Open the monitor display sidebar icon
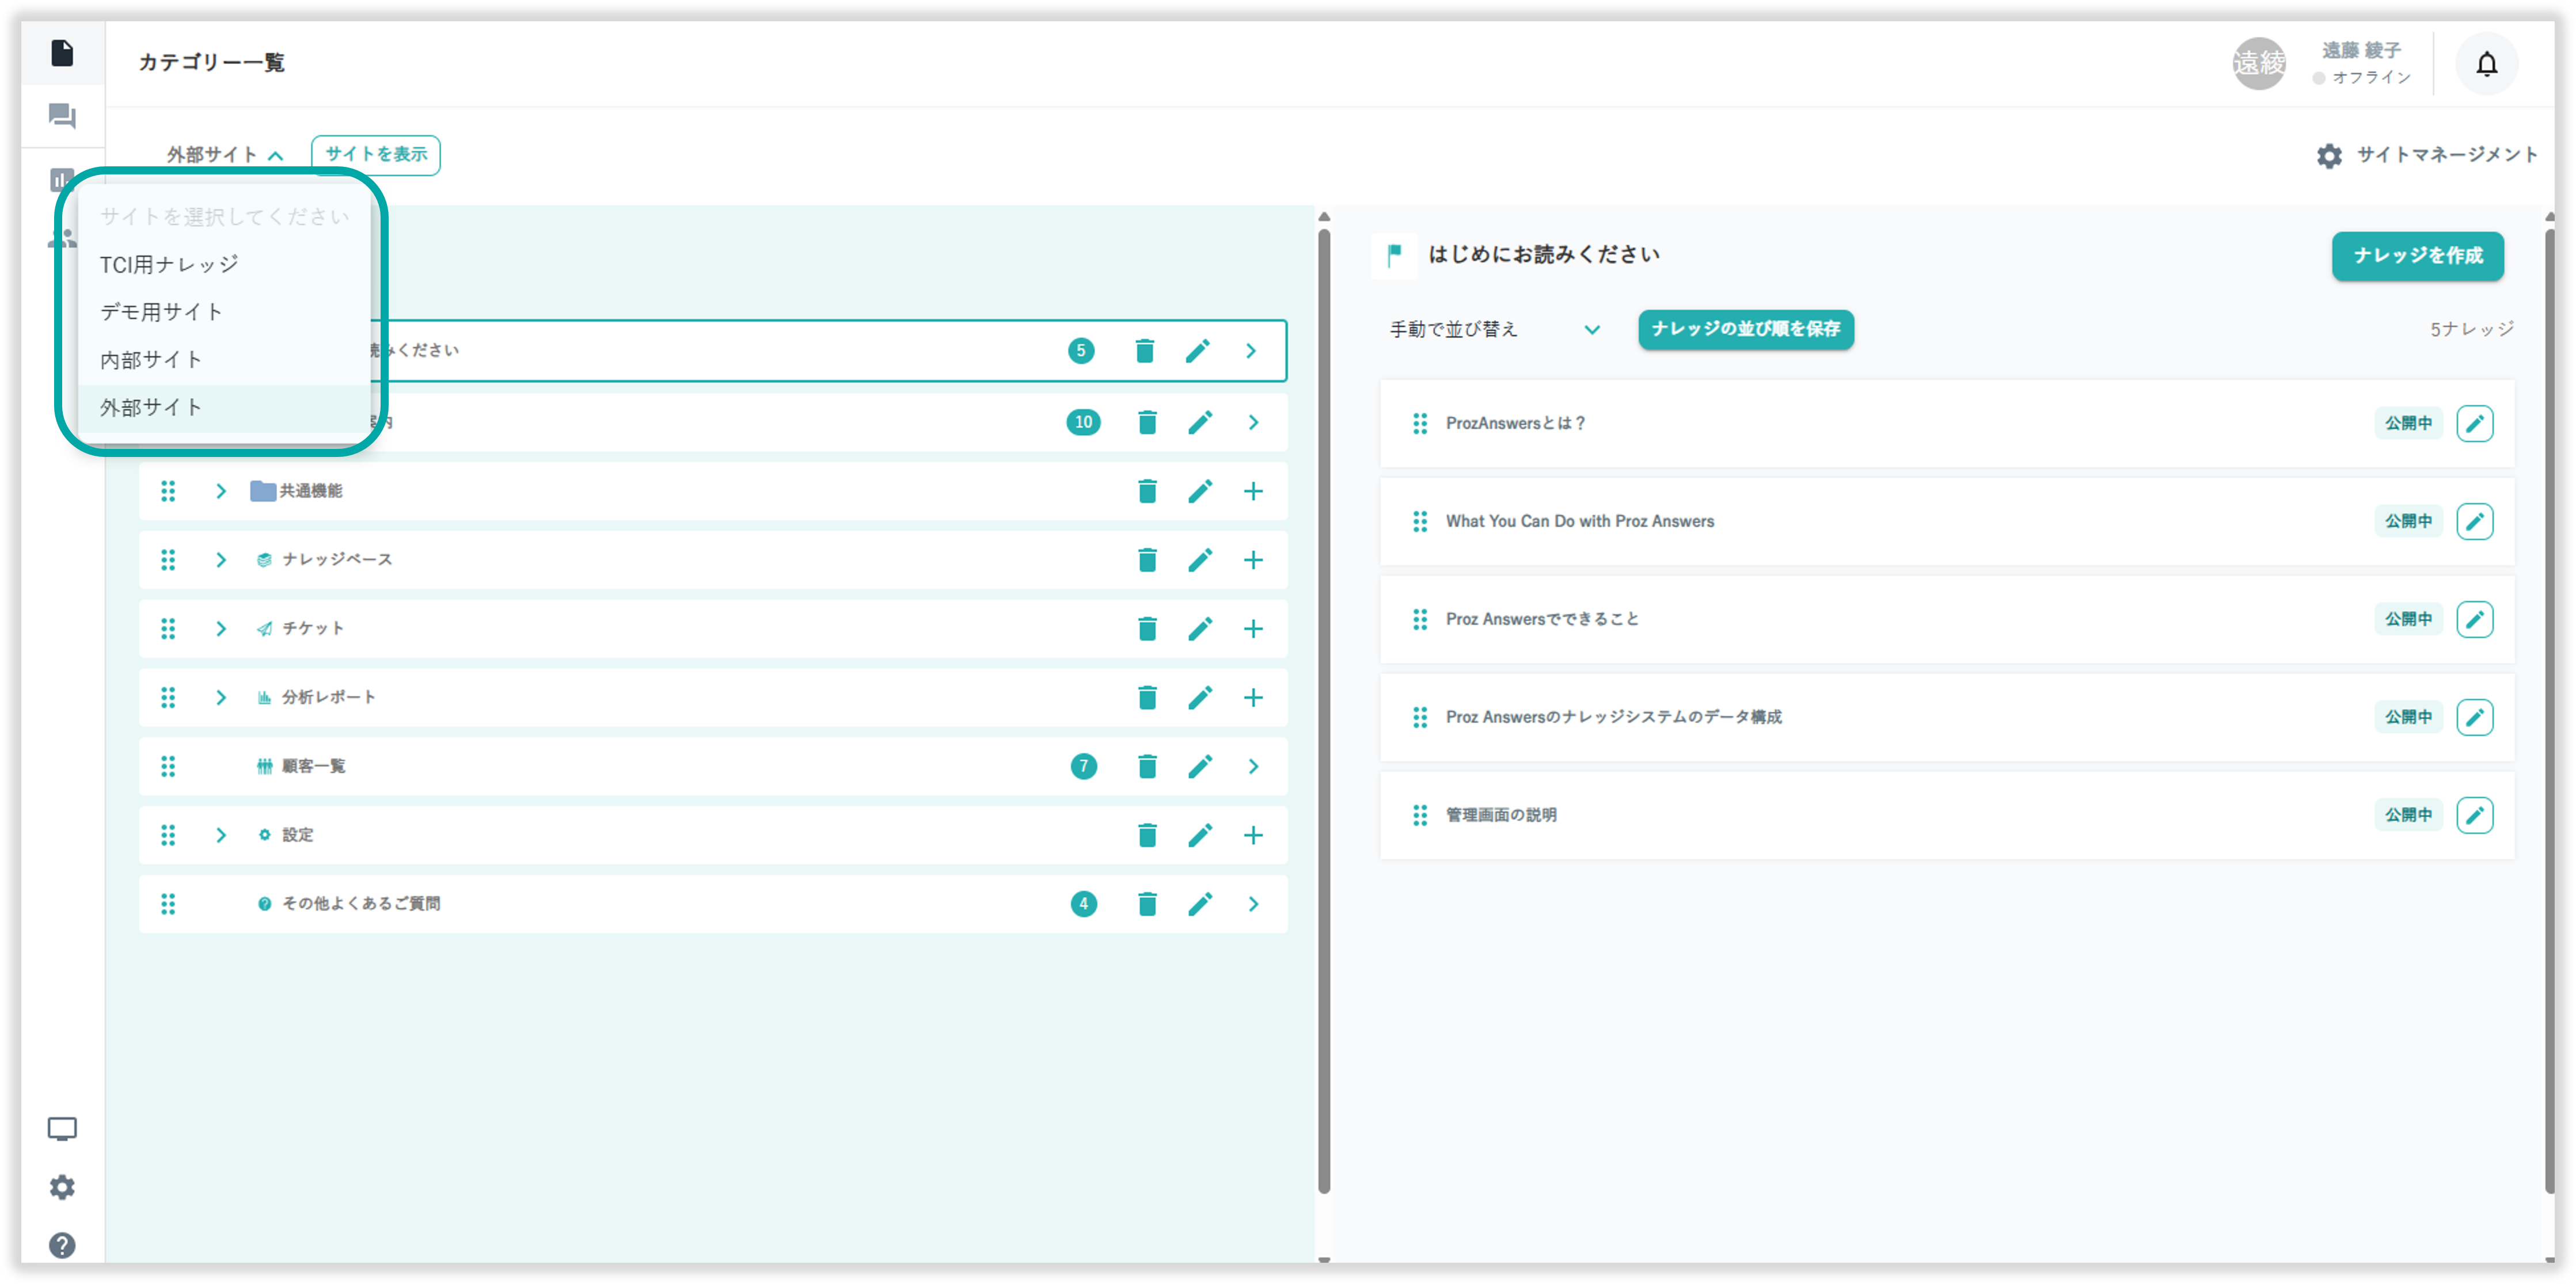Screen dimensions: 2576x1284 tap(62, 1129)
